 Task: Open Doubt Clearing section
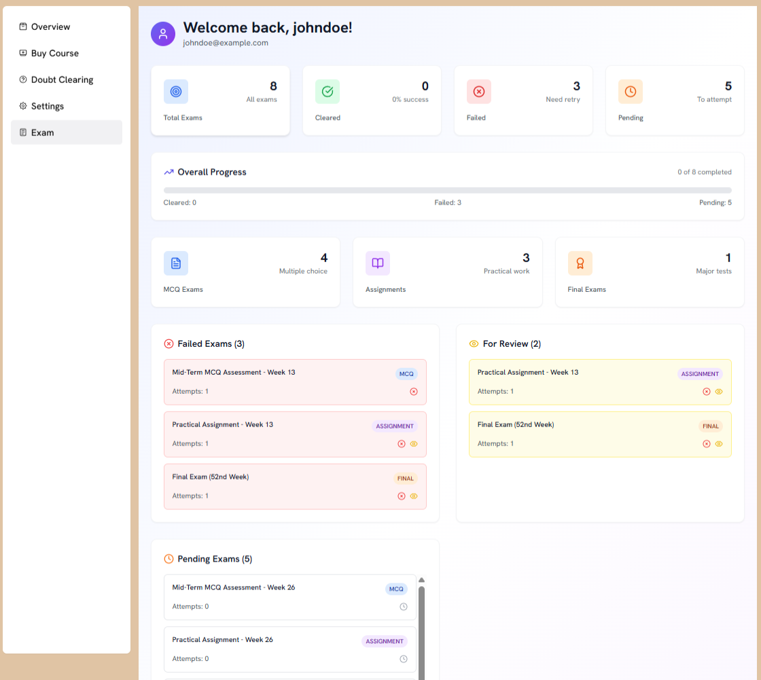click(67, 80)
